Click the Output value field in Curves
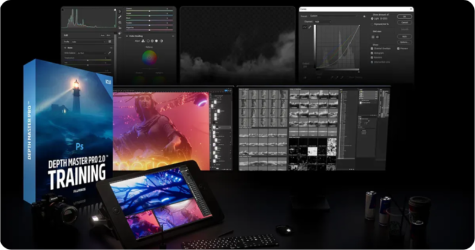Image resolution: width=475 pixels, height=250 pixels. tap(305, 67)
